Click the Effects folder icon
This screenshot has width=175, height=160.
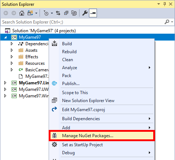21,57
